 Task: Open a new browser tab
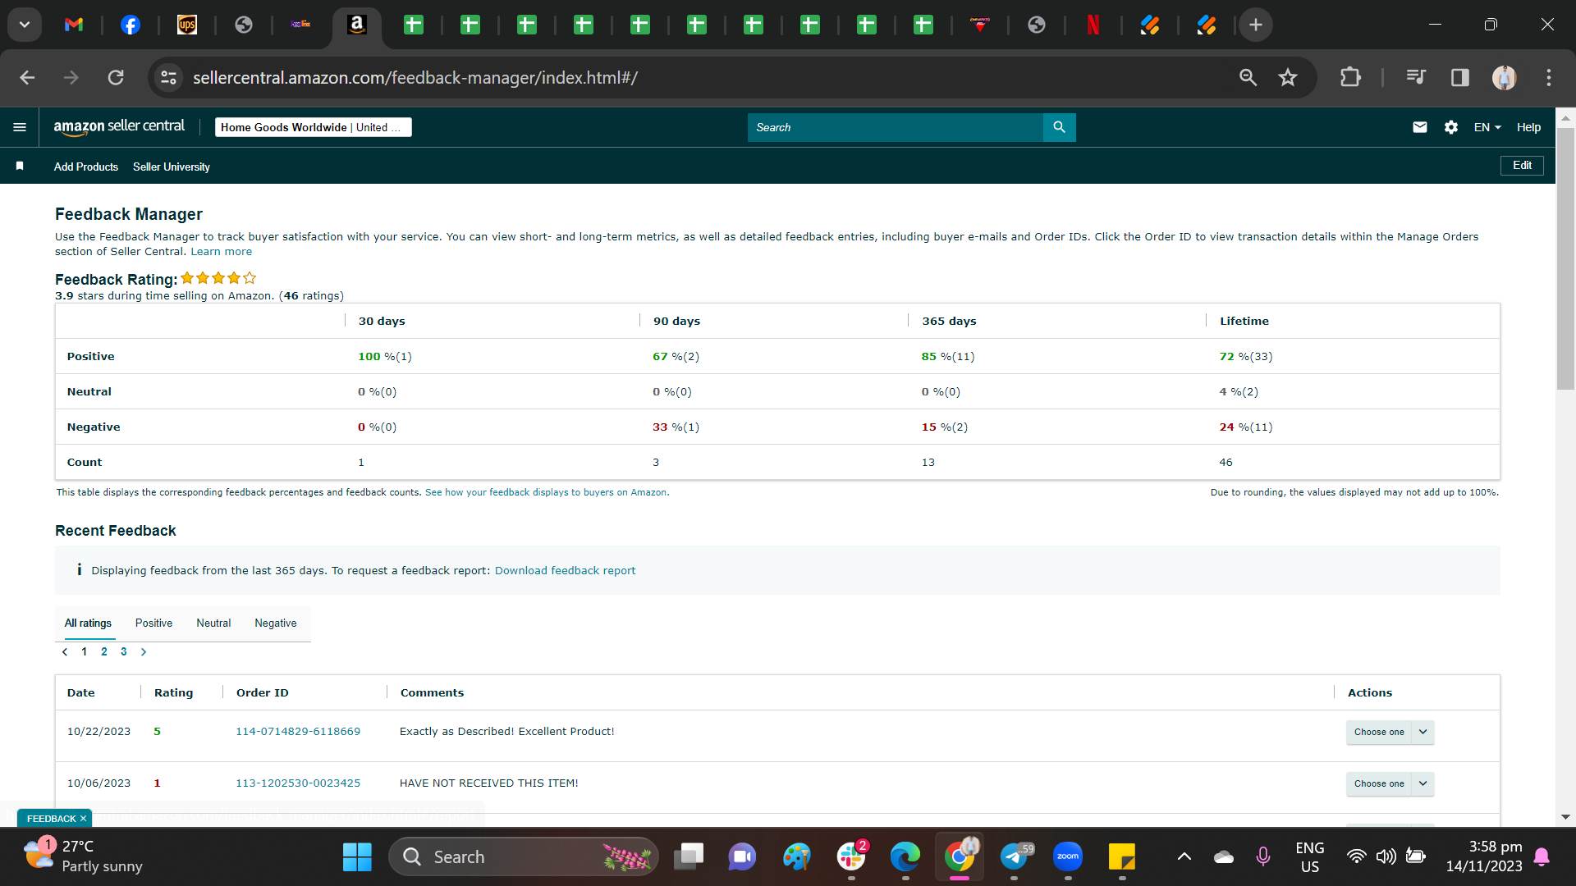pos(1255,25)
